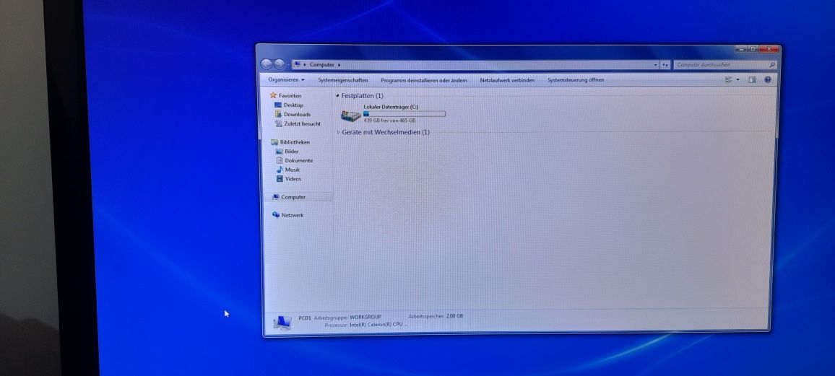This screenshot has height=376, width=835.
Task: Click the C: drive usage bar
Action: click(404, 114)
